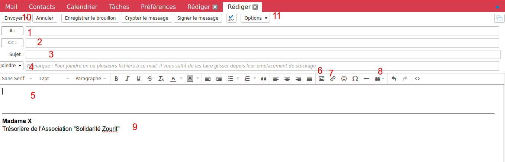Click the source code view icon
505x162 pixels.
(x=417, y=79)
